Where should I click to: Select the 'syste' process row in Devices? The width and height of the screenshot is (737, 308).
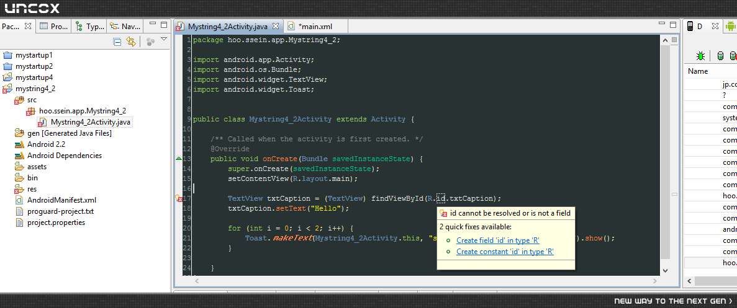[x=710, y=118]
